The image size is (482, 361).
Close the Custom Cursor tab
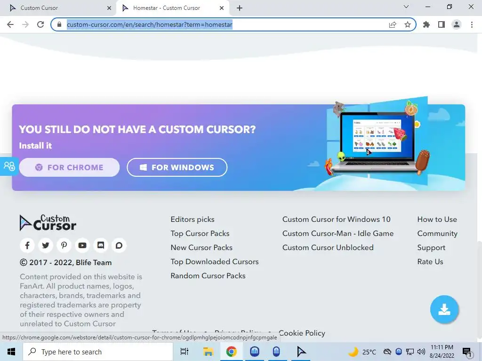coord(109,8)
